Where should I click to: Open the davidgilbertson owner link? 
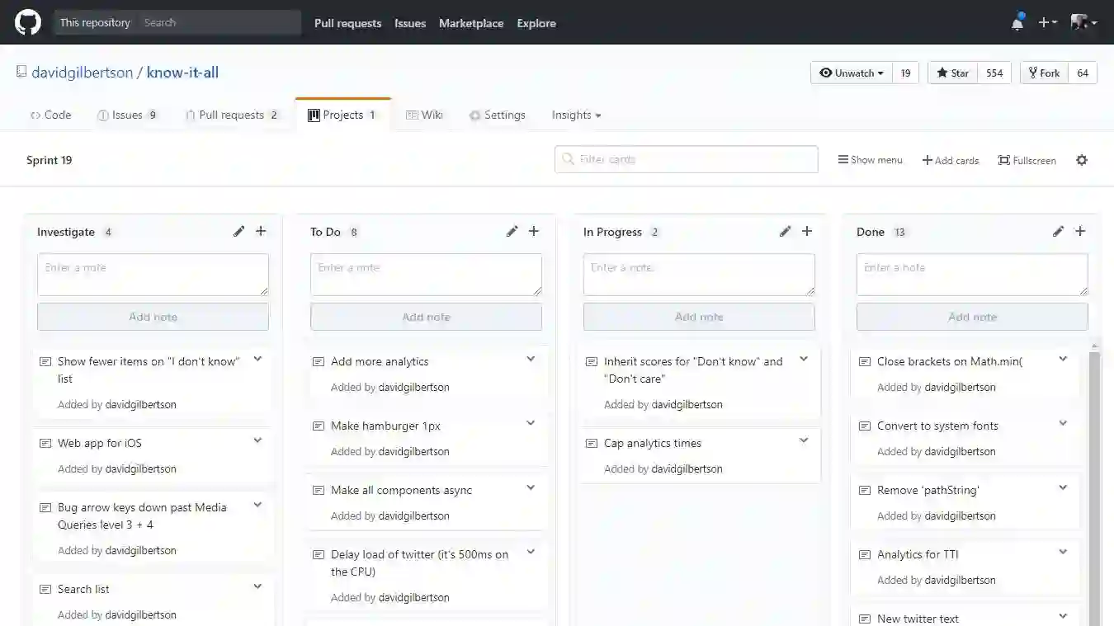(x=82, y=73)
